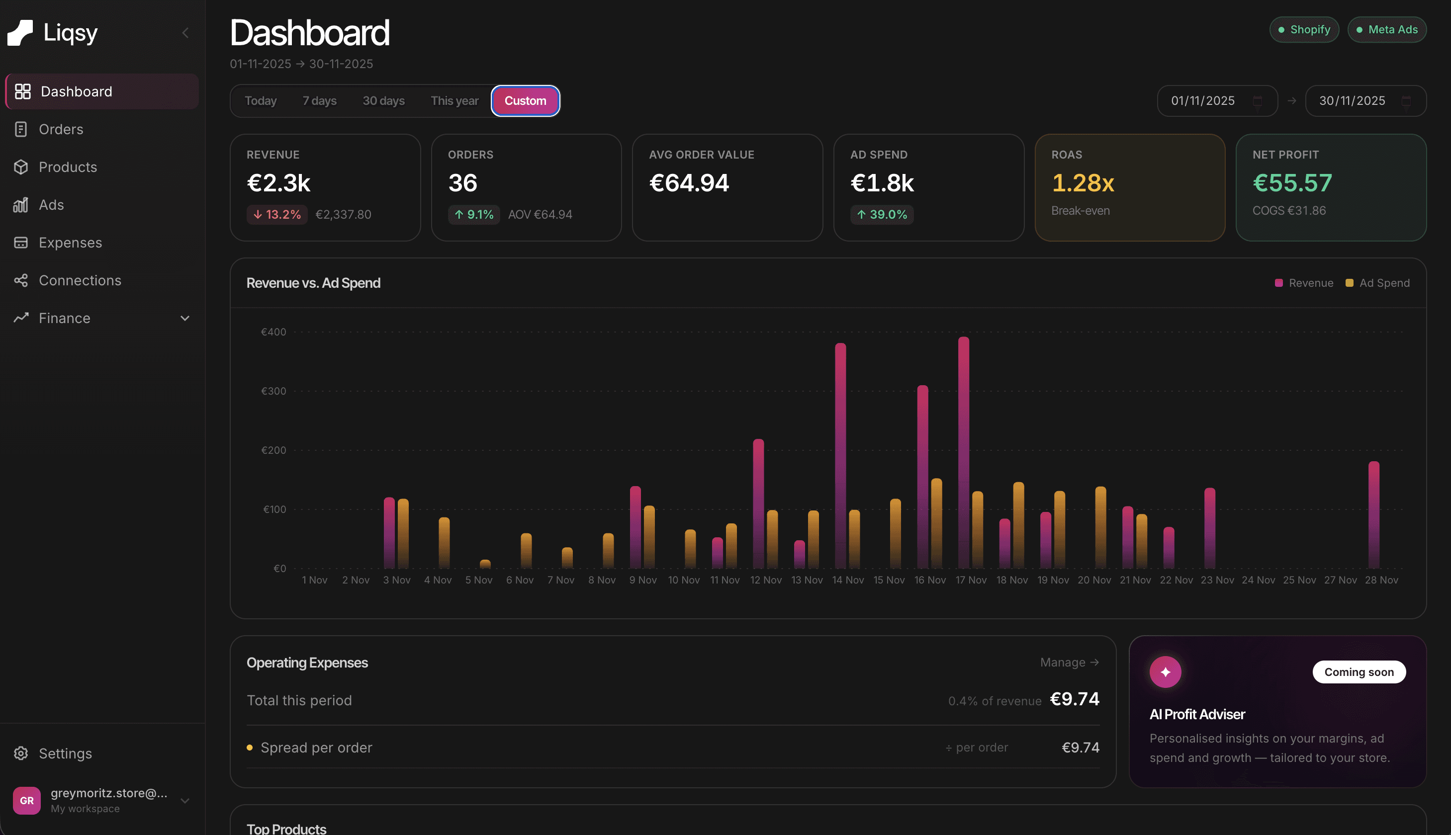Screen dimensions: 1451x835
Task: Open Settings via the gear icon
Action: tap(21, 753)
